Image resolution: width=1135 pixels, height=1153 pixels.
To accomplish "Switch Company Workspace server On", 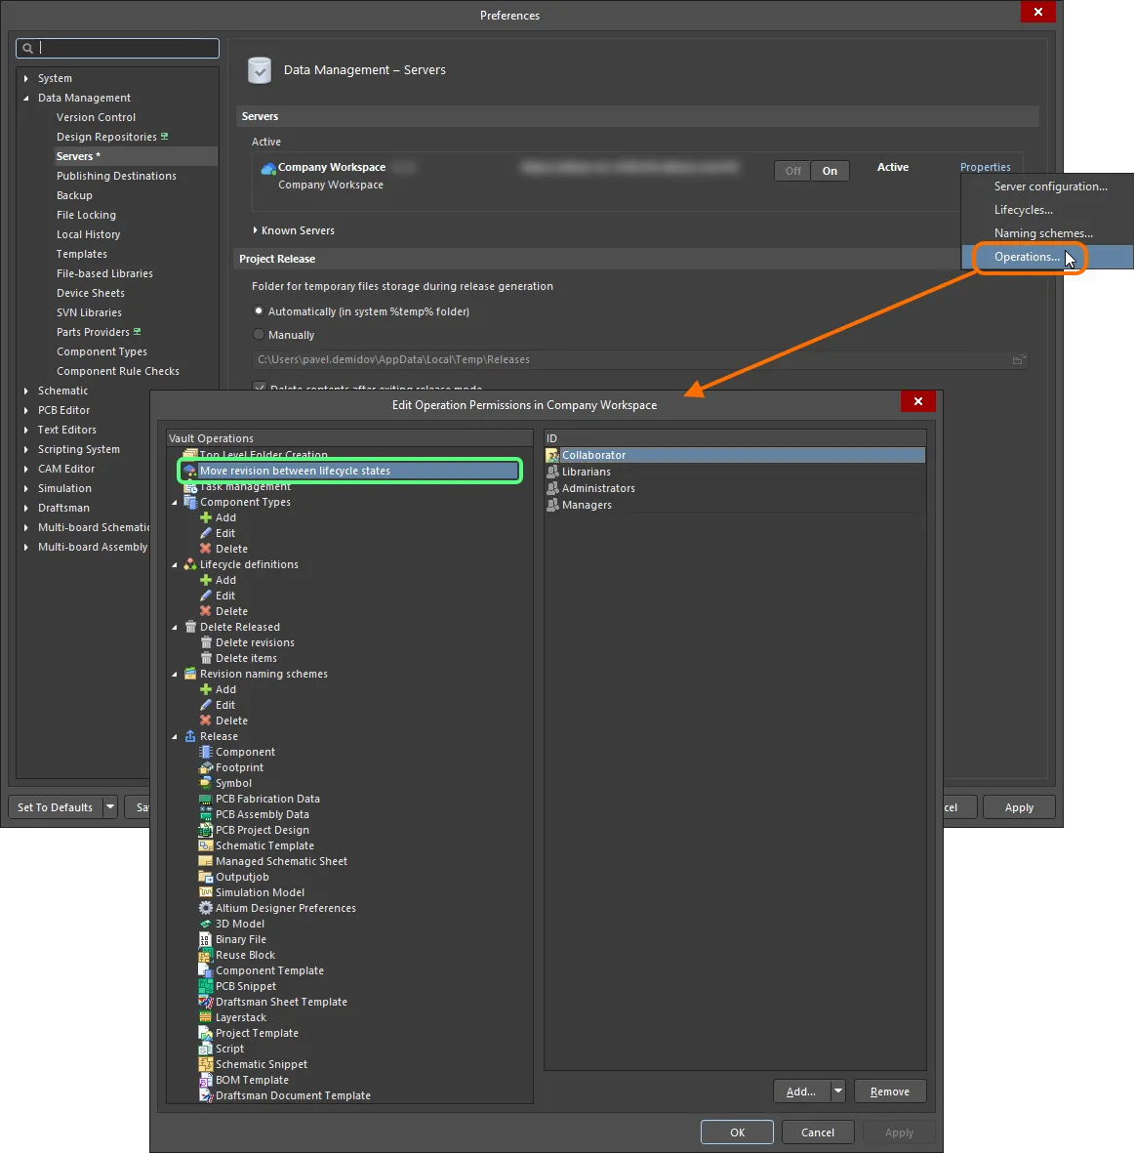I will click(x=830, y=171).
